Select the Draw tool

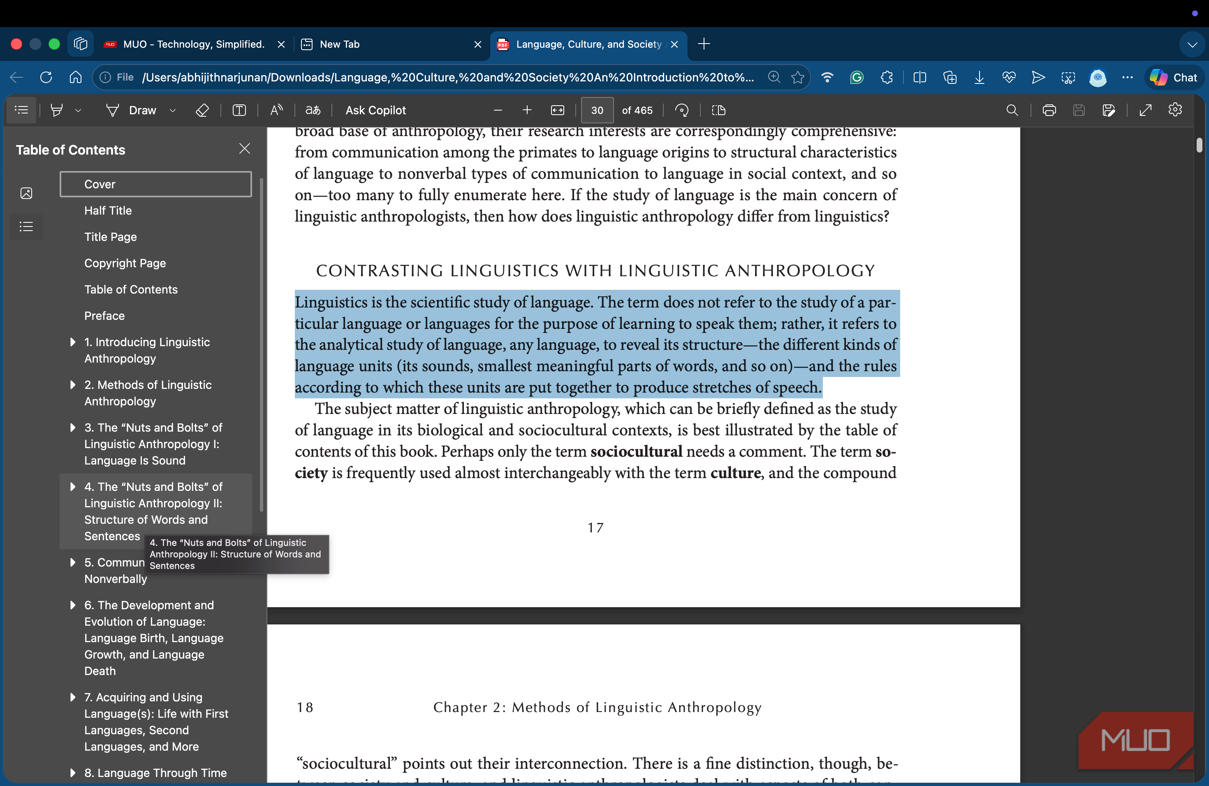131,110
